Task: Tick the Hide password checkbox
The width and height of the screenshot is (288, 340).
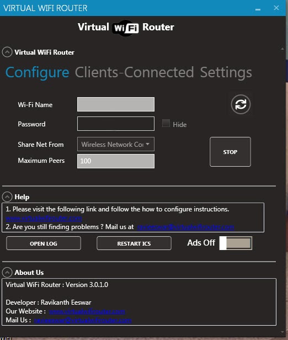Action: pos(166,124)
